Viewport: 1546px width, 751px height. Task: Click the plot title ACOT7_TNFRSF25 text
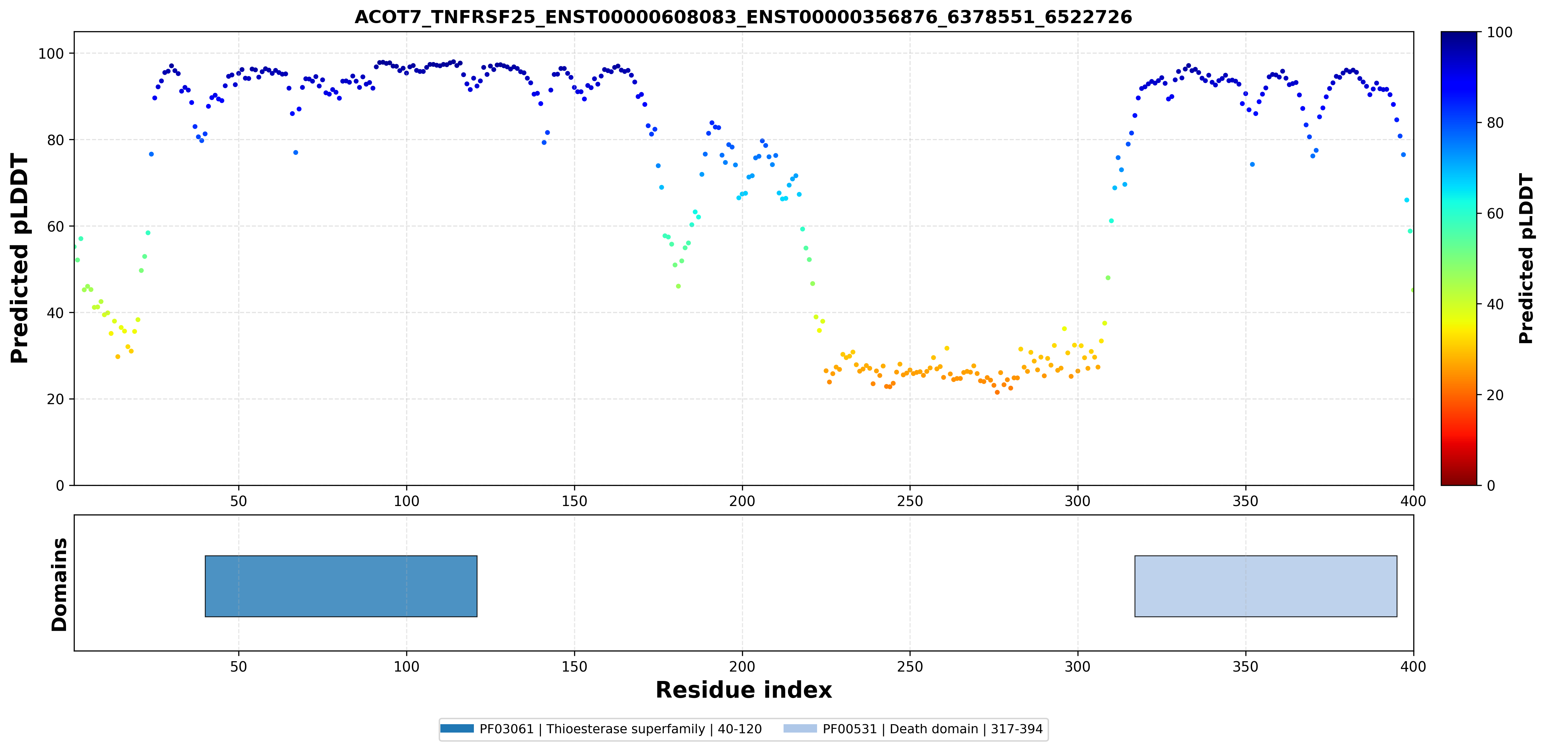click(x=743, y=17)
